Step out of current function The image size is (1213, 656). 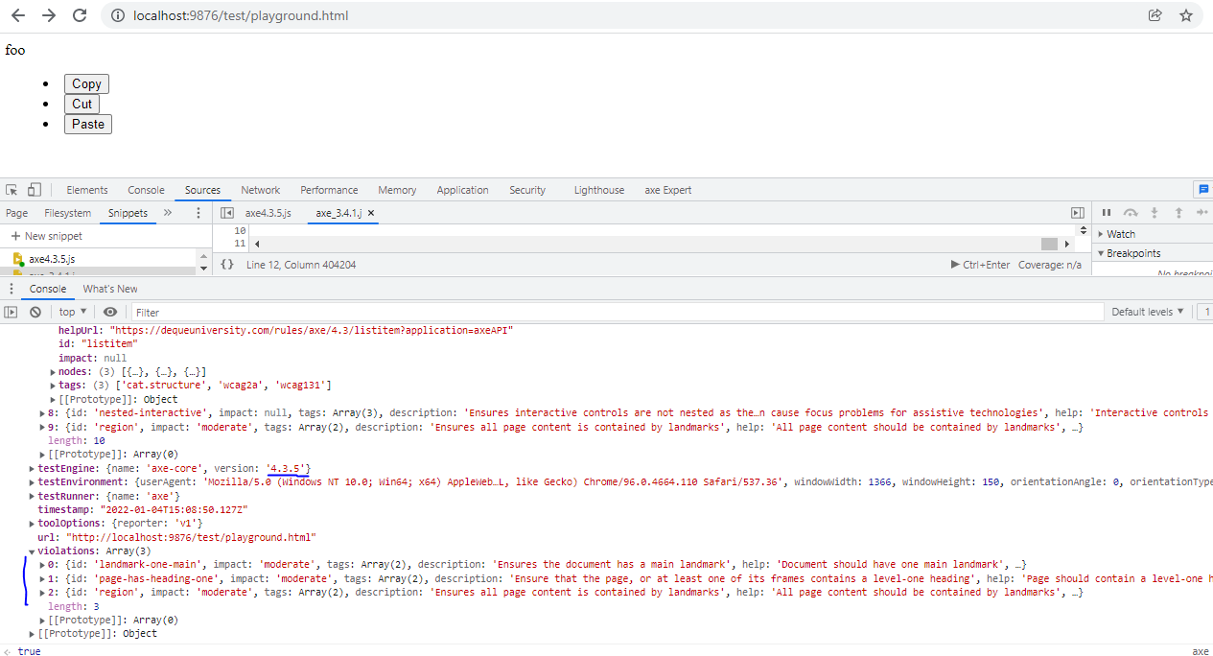[x=1178, y=212]
